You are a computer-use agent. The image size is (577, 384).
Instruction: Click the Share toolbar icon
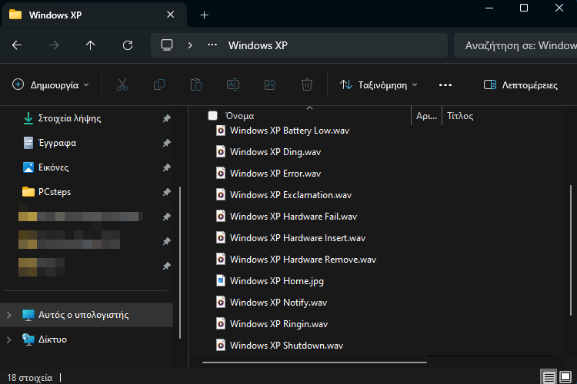[x=270, y=85]
